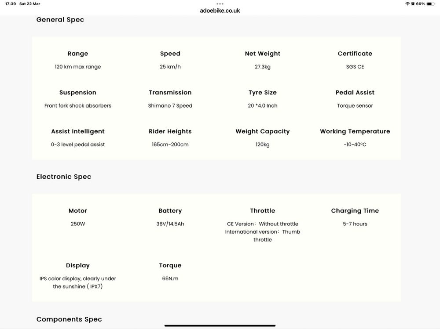
Task: Click the 120 km max range value
Action: 78,67
